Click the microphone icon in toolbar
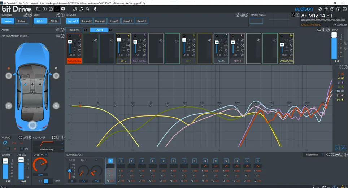Screen dimensions: 348x188 point(95,9)
